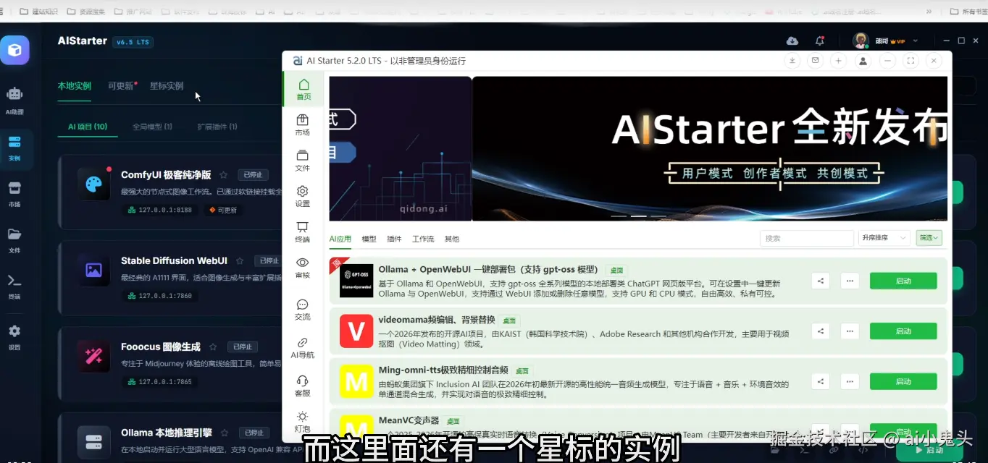Expand the 筛选 filter dropdown

point(929,238)
